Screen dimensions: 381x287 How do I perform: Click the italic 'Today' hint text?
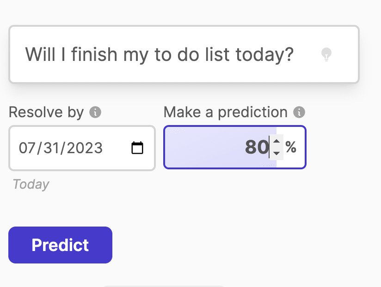click(x=31, y=184)
